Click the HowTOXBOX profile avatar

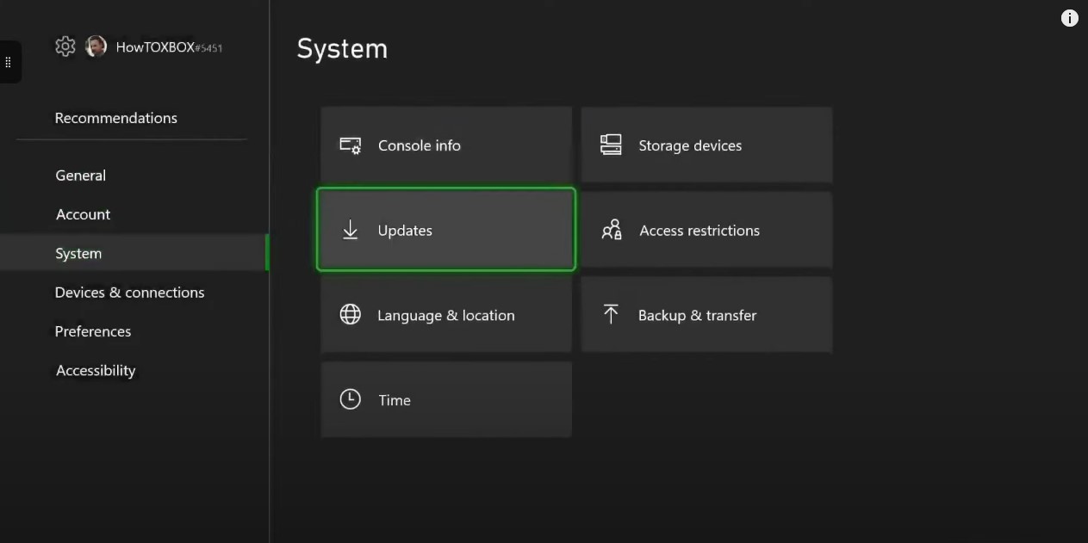(95, 46)
